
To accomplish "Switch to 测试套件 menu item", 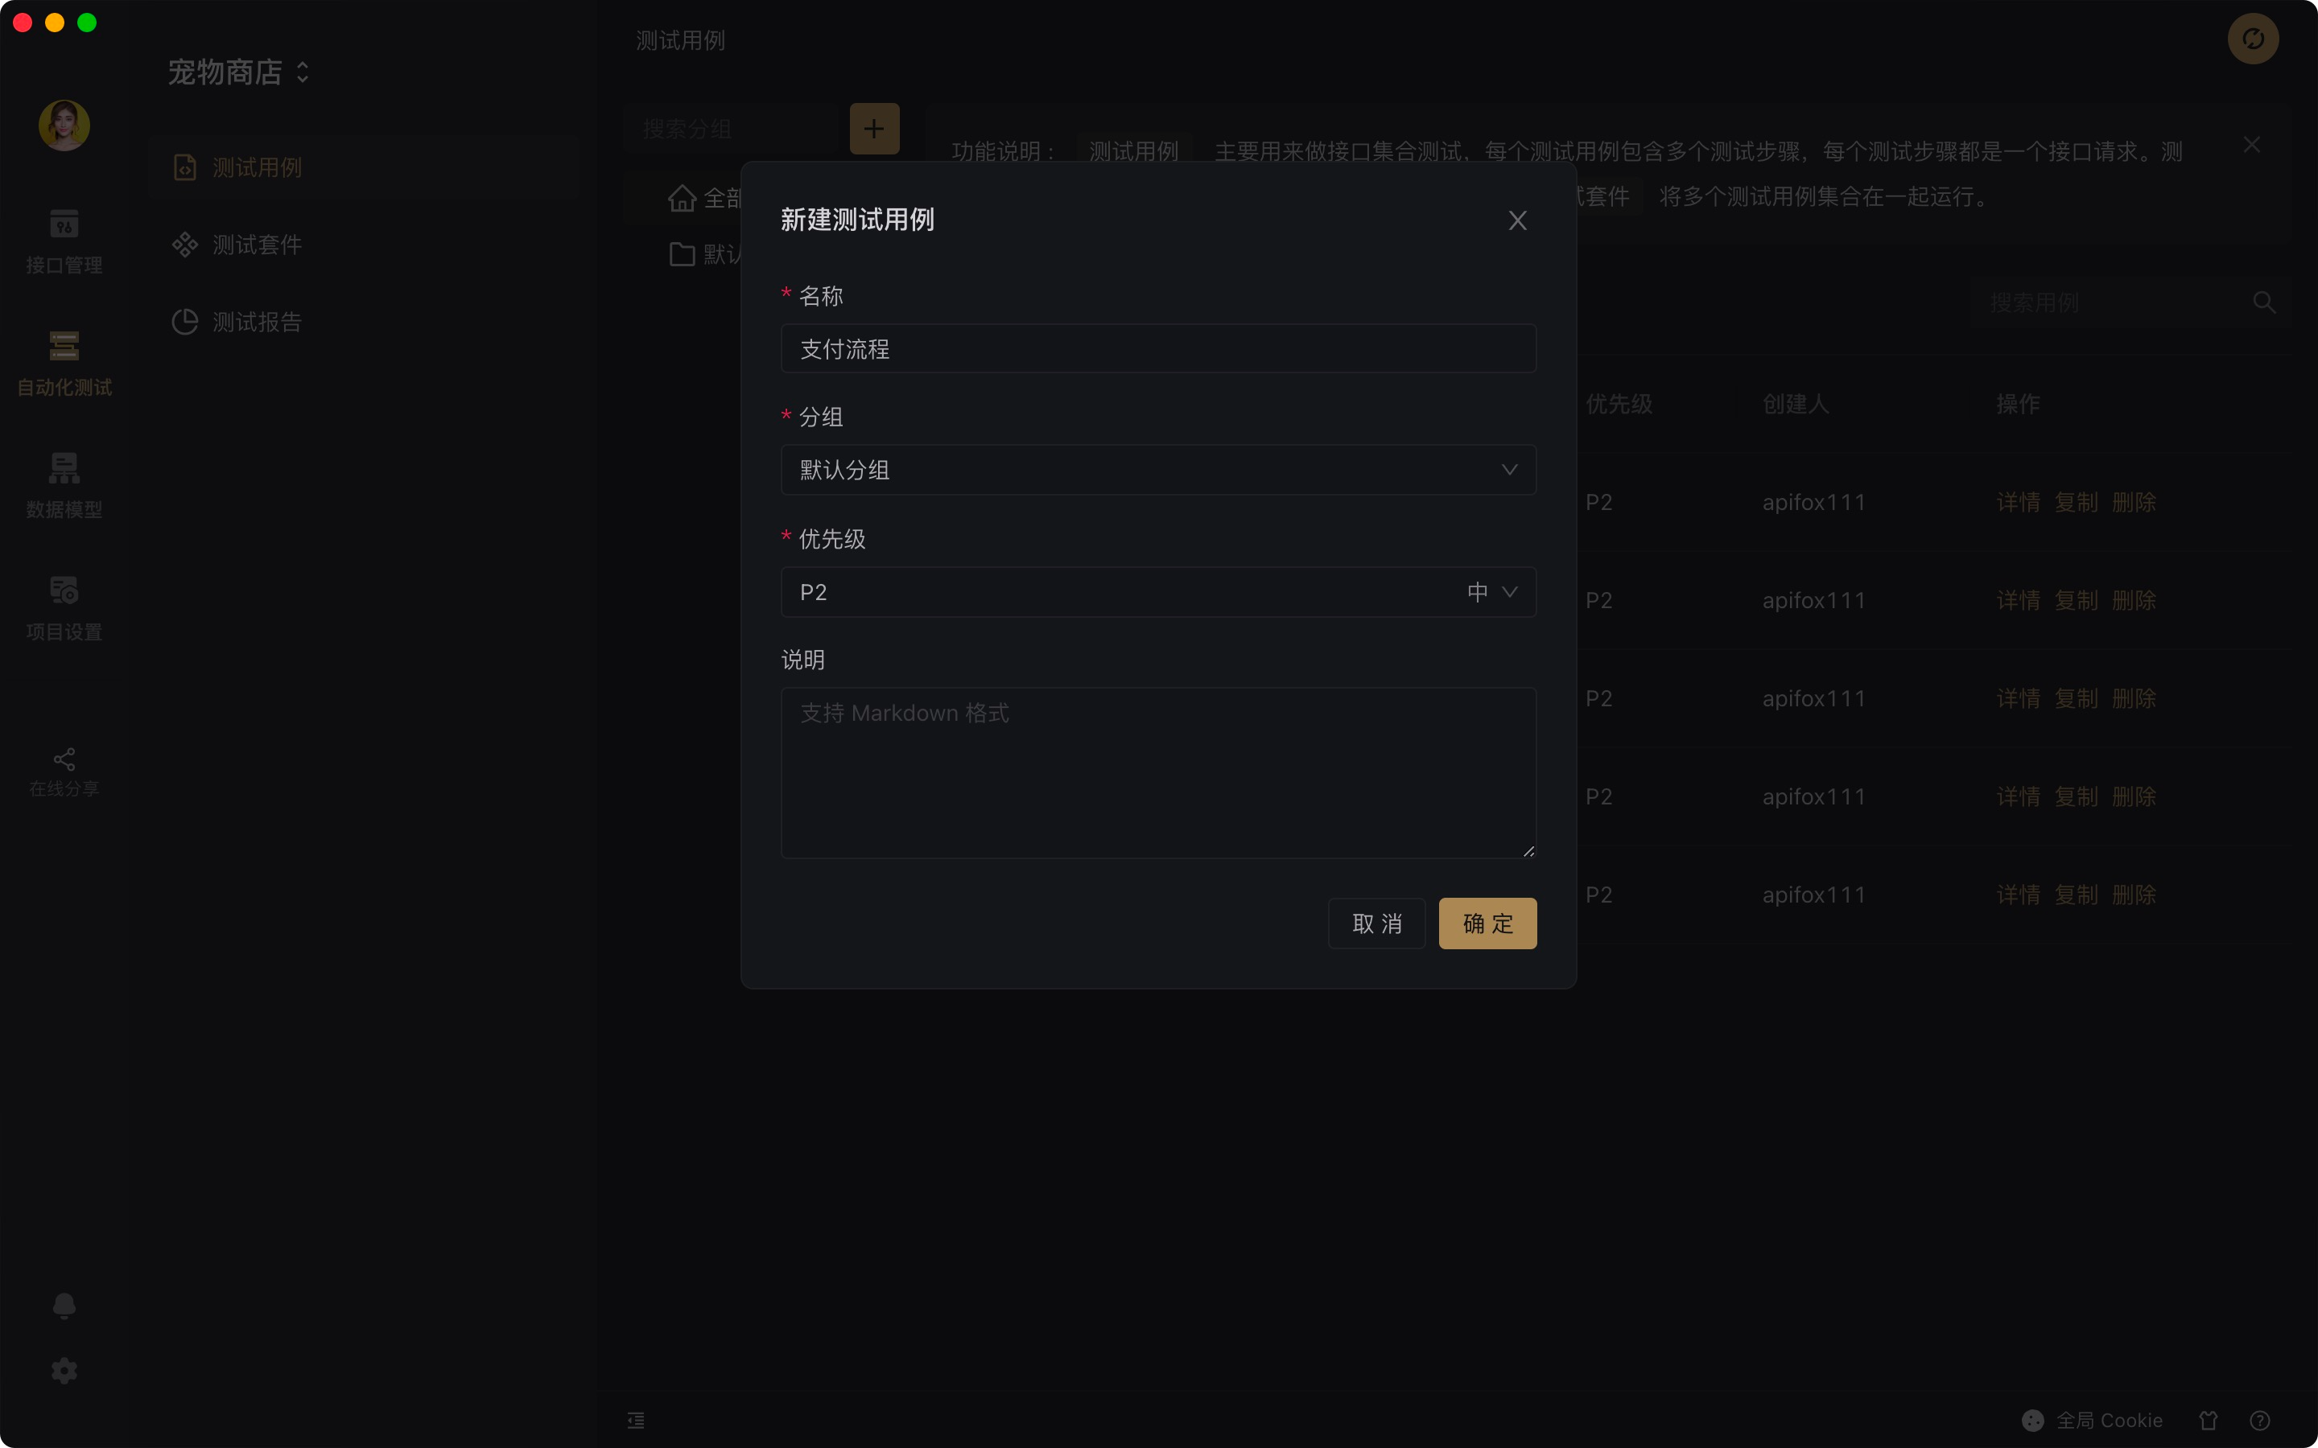I will coord(256,245).
